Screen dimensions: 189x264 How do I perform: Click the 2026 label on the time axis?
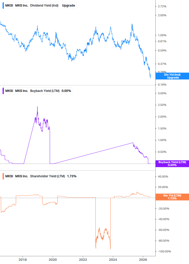point(143,260)
